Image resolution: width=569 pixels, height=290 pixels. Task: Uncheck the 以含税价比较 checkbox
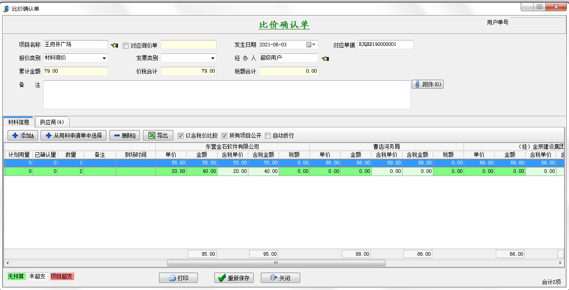181,136
